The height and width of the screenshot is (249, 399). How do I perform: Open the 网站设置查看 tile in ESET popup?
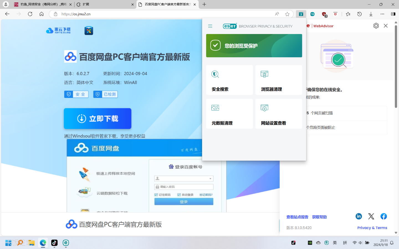coord(279,114)
